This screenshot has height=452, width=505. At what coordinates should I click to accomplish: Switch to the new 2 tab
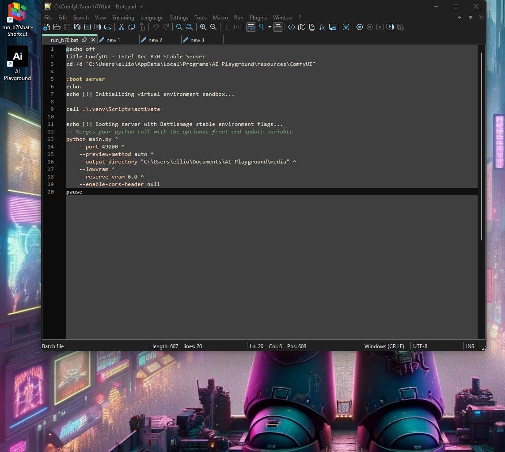pyautogui.click(x=155, y=40)
